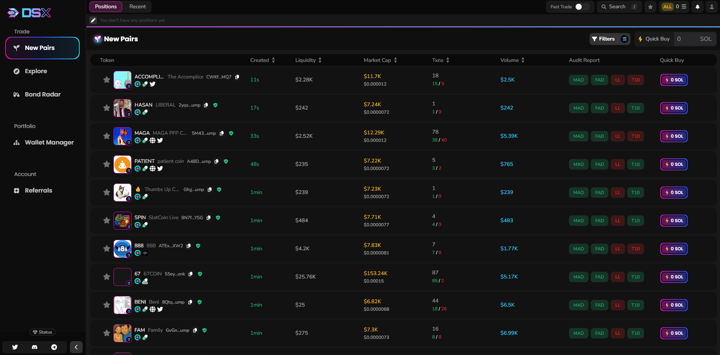Image resolution: width=720 pixels, height=355 pixels.
Task: Open the MAGA token Twitter icon
Action: pyautogui.click(x=160, y=140)
